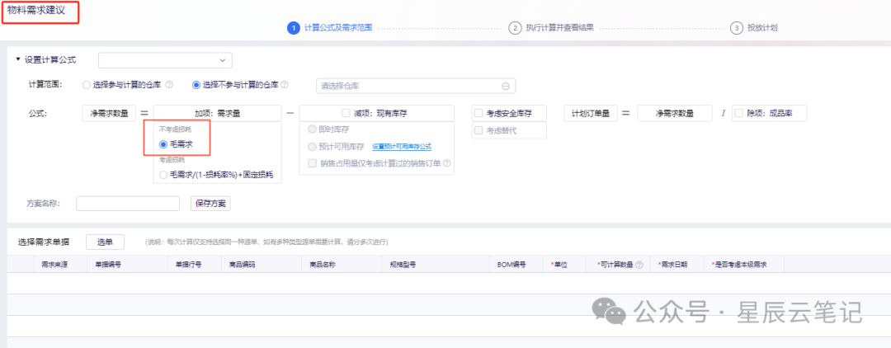Go to 计算公式及需求范围 step
This screenshot has width=891, height=348.
click(x=338, y=27)
